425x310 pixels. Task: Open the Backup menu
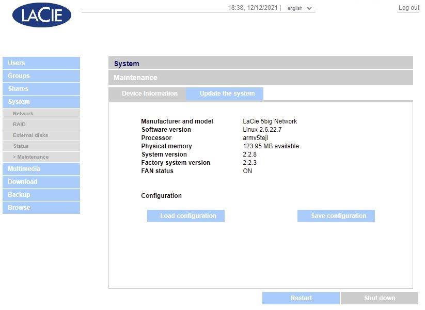coord(41,195)
